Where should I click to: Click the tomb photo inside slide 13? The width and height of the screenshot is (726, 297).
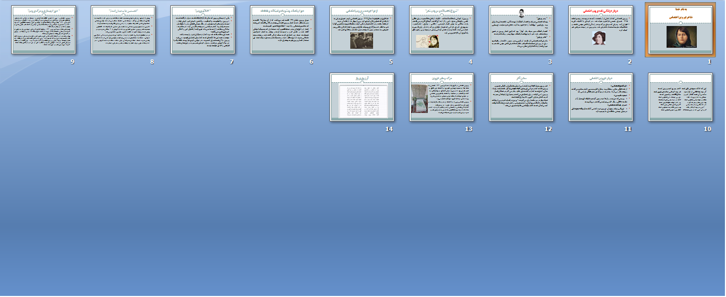(419, 99)
